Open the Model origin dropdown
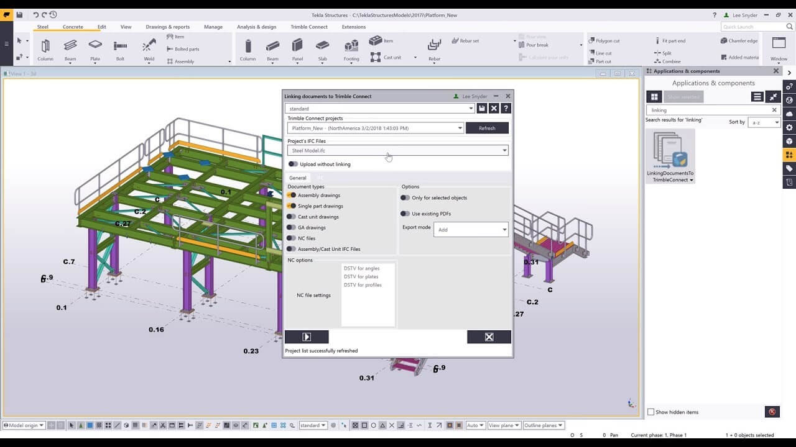 click(24, 425)
